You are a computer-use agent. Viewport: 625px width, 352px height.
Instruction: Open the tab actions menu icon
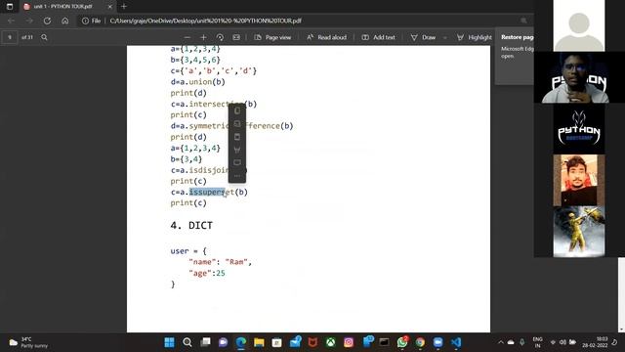[10, 7]
